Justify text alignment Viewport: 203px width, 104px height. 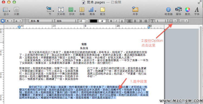coord(146,21)
